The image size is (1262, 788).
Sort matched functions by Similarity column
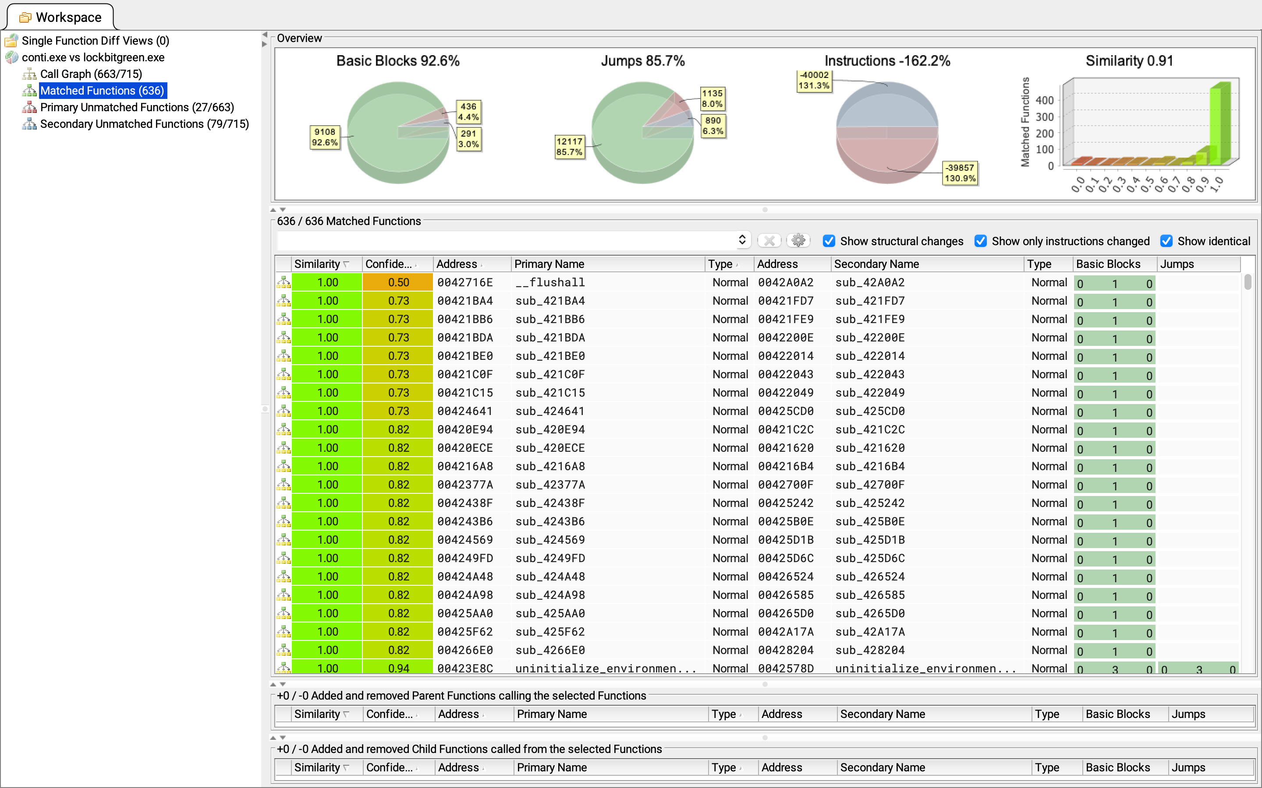[x=326, y=264]
